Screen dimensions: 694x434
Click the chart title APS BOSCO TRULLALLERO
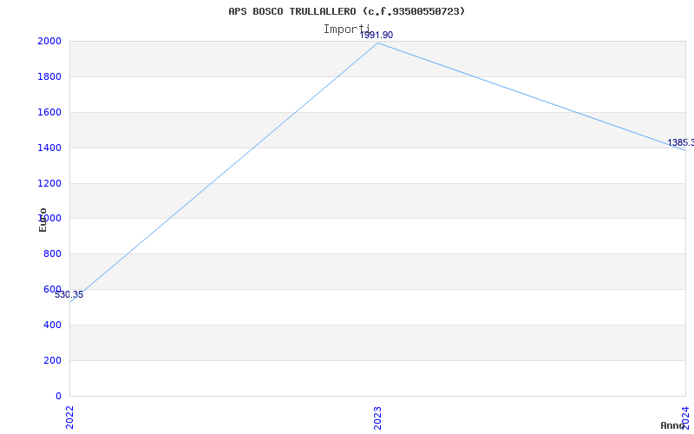pos(346,11)
